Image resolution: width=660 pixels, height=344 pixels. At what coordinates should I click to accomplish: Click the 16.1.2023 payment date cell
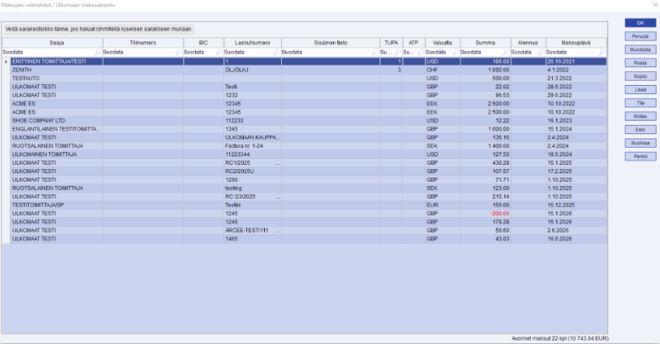(x=576, y=121)
